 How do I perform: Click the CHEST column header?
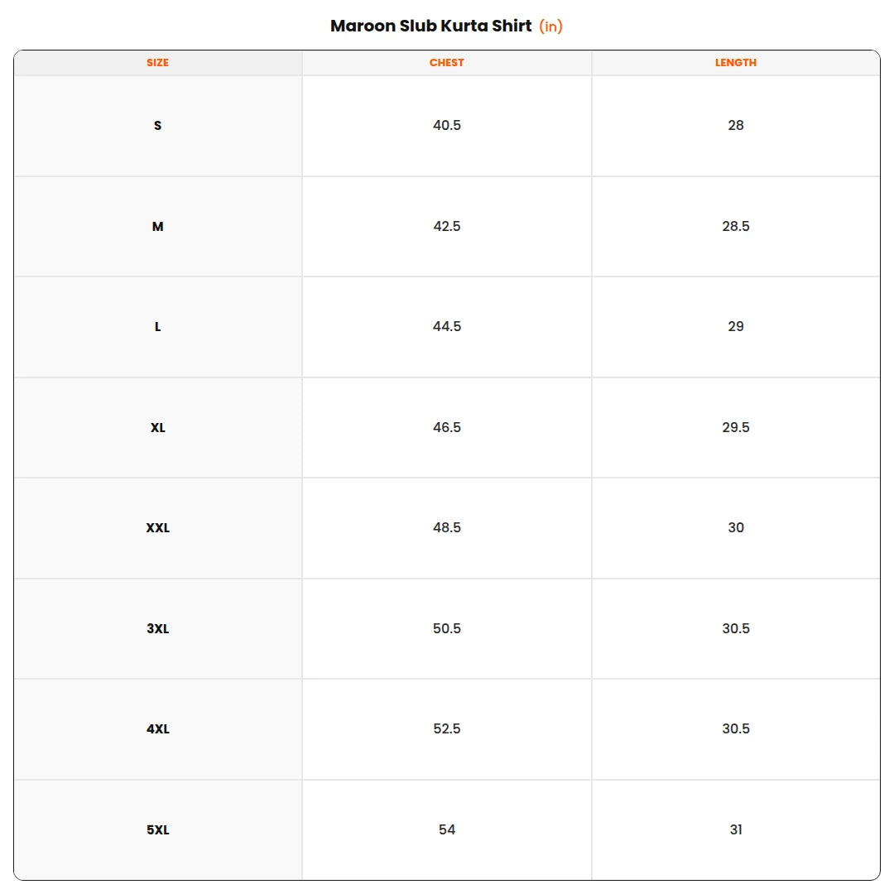tap(446, 63)
